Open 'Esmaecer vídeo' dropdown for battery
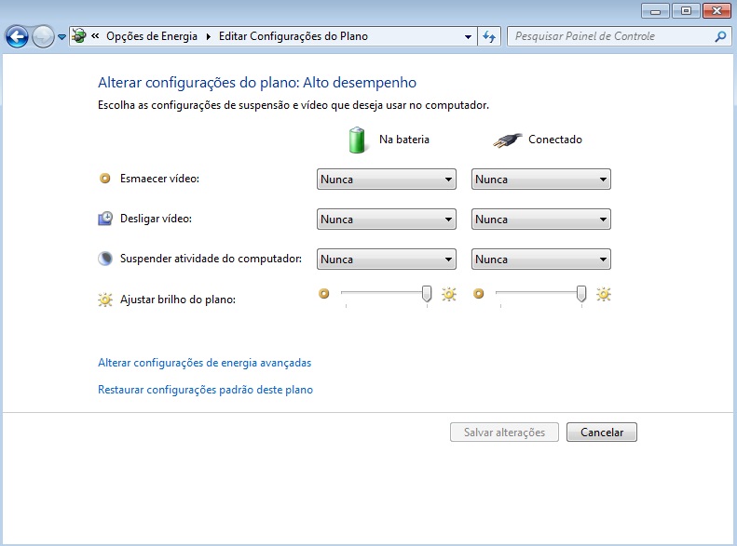 (x=386, y=180)
